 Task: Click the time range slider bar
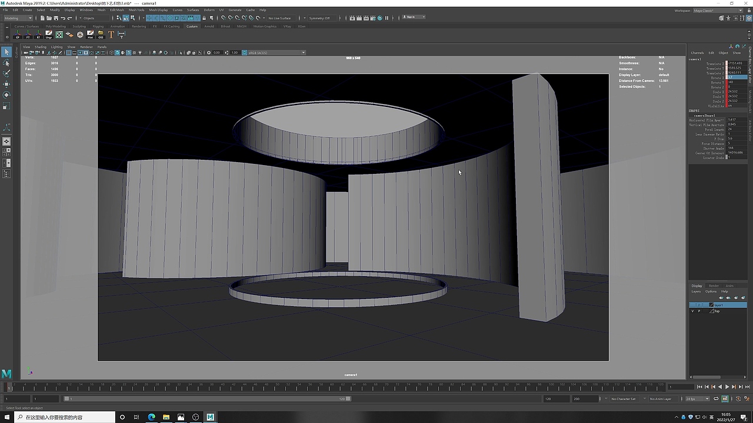pyautogui.click(x=208, y=399)
